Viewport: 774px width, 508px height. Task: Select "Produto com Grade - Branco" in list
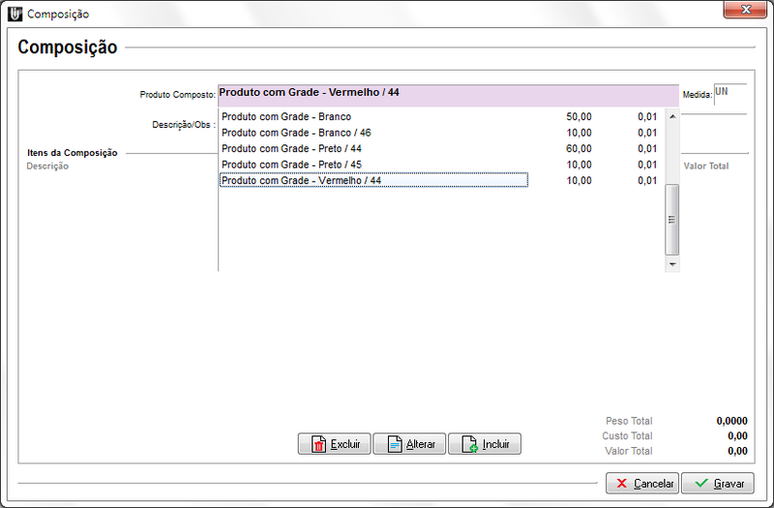[285, 117]
